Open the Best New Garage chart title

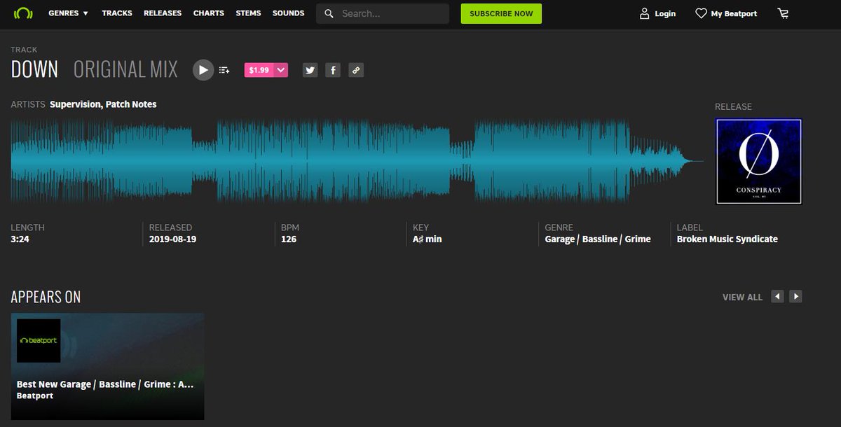(105, 384)
